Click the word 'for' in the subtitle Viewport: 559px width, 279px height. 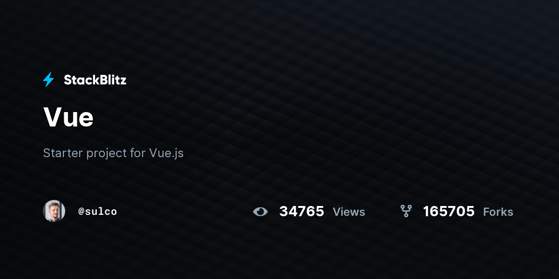(137, 153)
